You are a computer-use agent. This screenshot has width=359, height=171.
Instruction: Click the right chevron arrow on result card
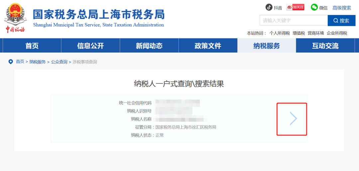pos(293,119)
